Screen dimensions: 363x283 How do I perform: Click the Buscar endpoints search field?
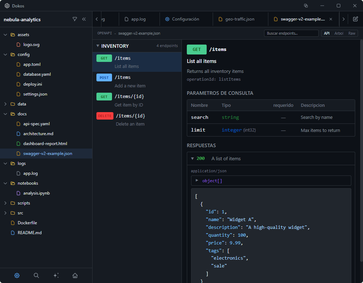click(x=291, y=33)
